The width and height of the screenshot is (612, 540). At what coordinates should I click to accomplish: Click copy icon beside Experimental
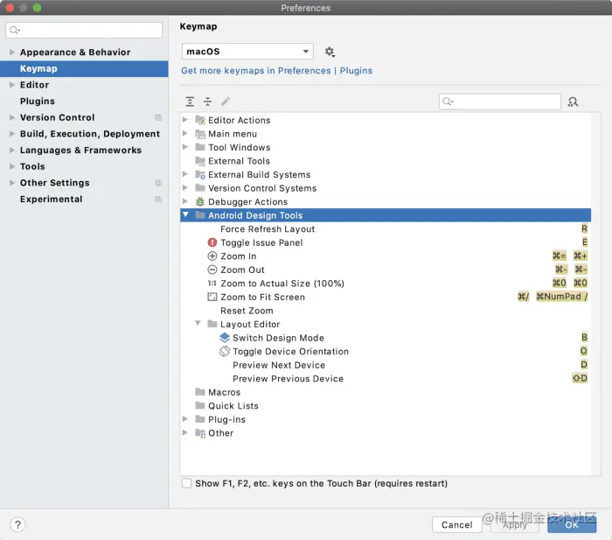(158, 200)
